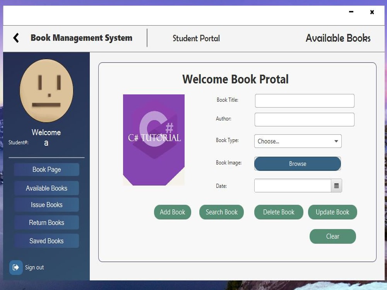Click the Sign out label

[x=34, y=267]
